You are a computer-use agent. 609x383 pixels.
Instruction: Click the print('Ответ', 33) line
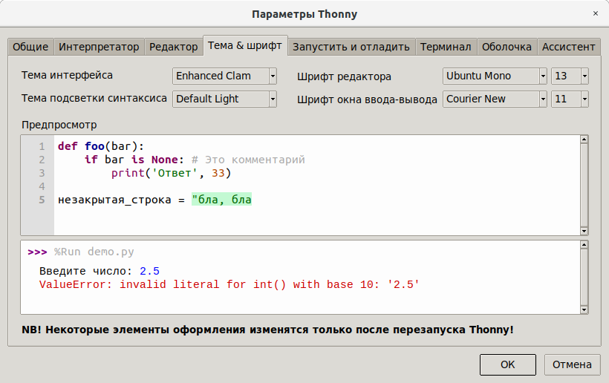pyautogui.click(x=172, y=173)
